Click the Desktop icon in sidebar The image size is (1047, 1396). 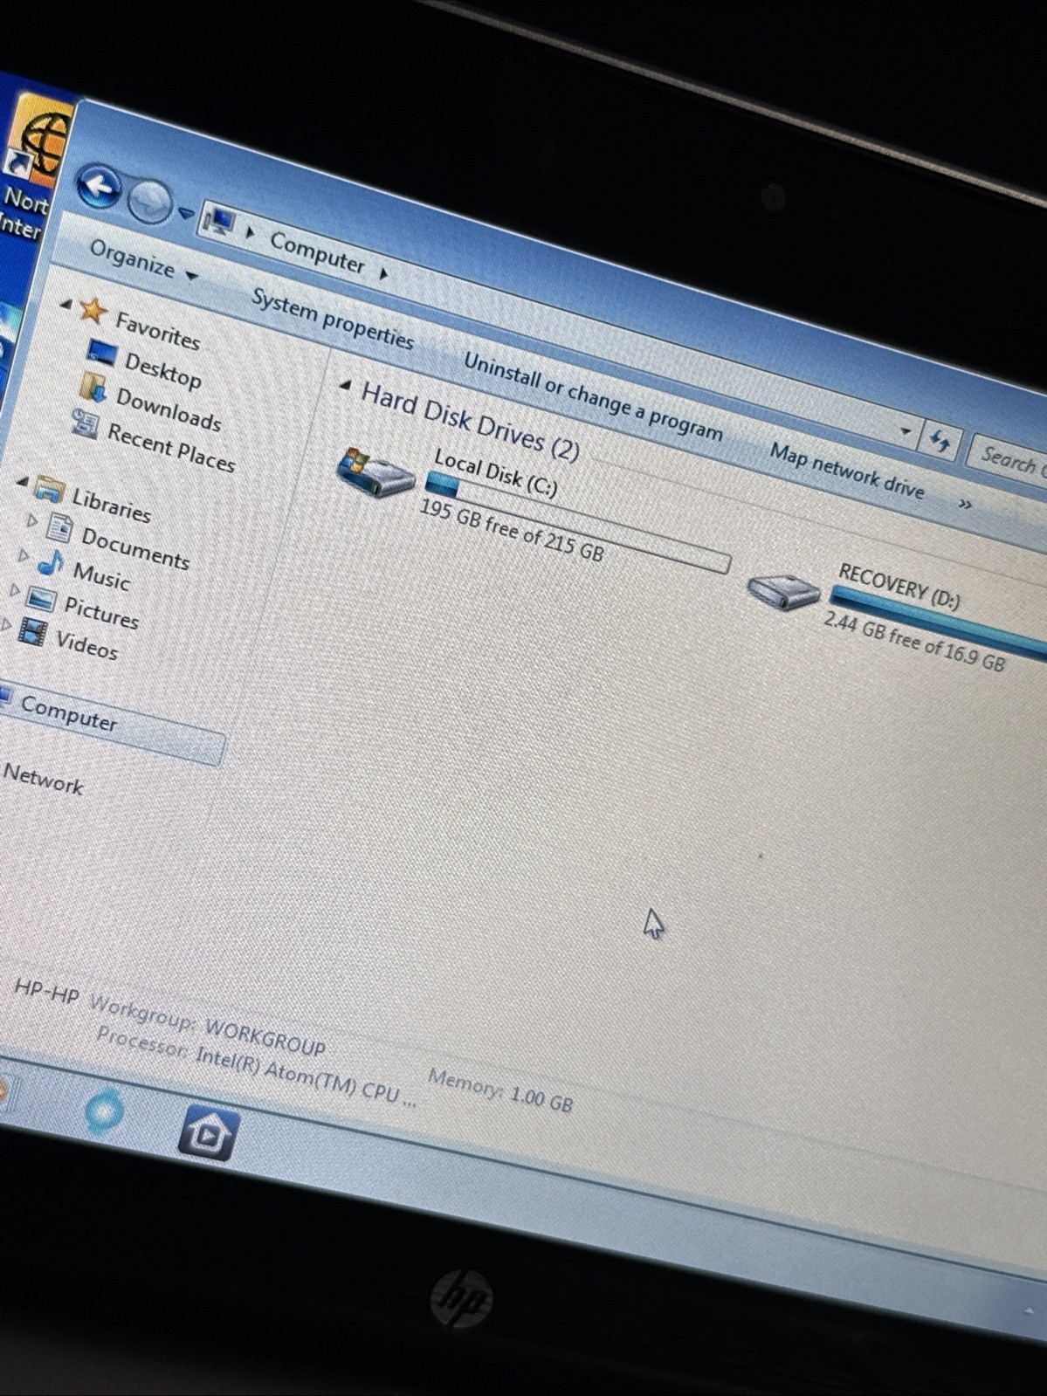tap(102, 353)
